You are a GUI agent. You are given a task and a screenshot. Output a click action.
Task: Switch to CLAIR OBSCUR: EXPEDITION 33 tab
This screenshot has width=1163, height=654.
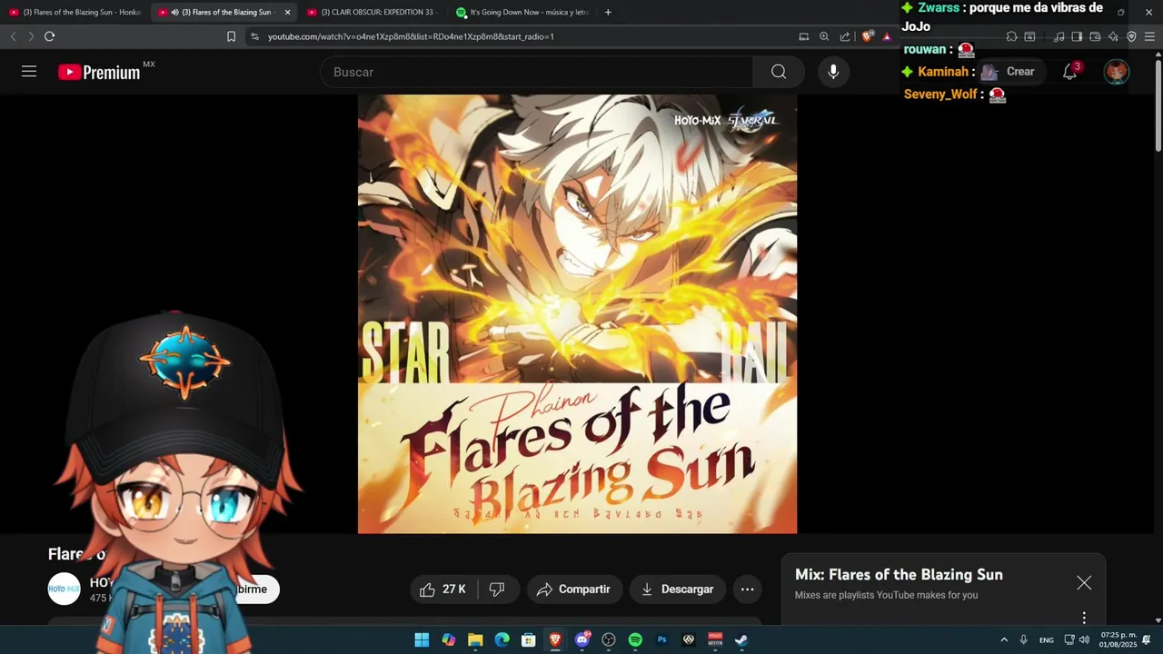click(374, 12)
